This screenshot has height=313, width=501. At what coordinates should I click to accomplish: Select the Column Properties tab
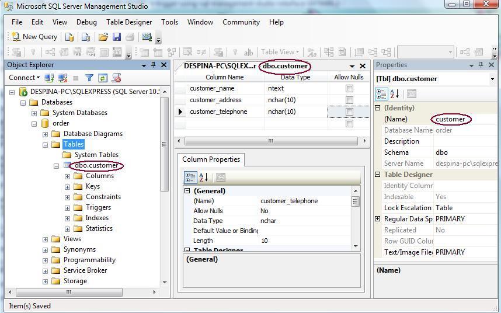[211, 159]
